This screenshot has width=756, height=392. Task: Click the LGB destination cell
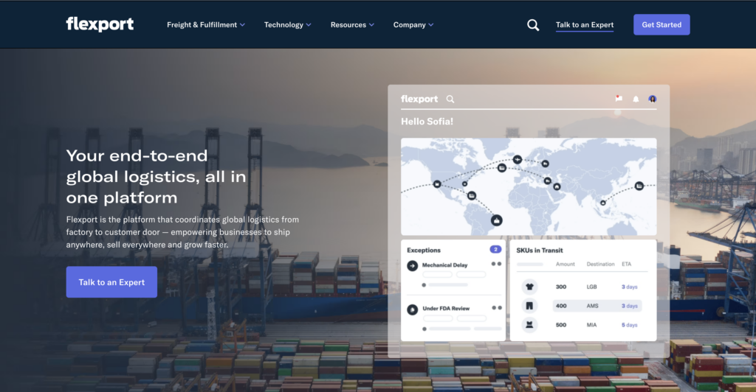(591, 287)
